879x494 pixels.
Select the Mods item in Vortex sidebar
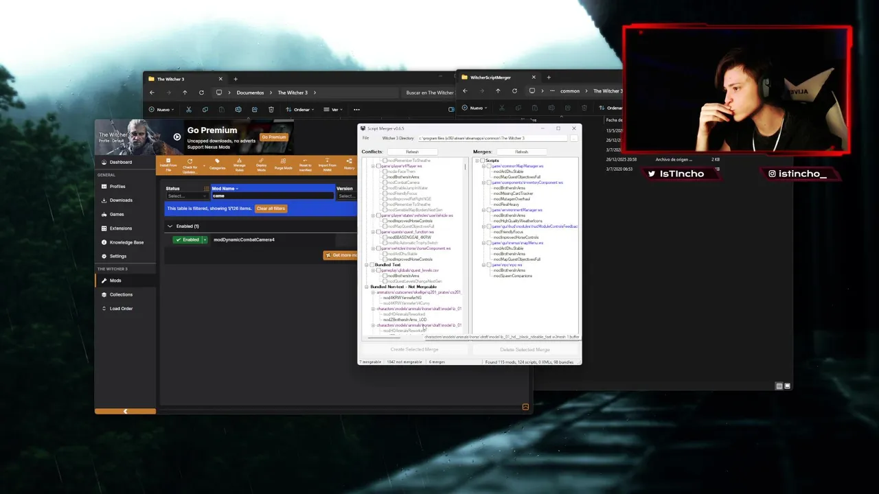click(x=115, y=281)
